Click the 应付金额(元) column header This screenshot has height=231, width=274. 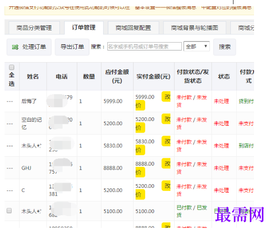pyautogui.click(x=117, y=76)
